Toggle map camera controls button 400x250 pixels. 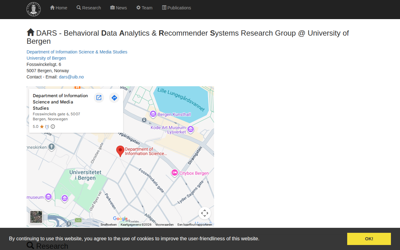204,213
